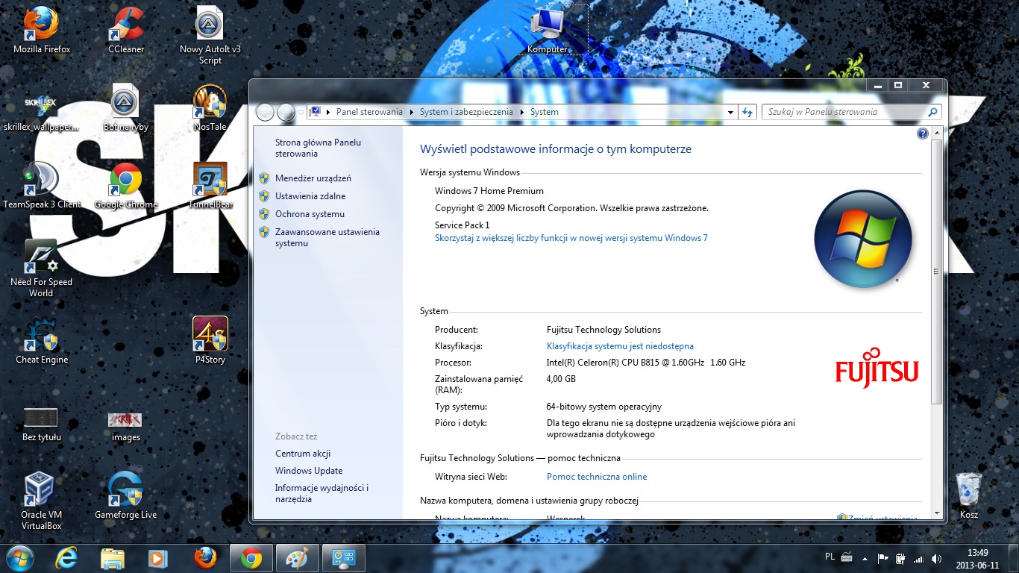This screenshot has height=573, width=1019.
Task: Expand the System i zabezpieczenia breadcrumb arrow
Action: (x=521, y=112)
